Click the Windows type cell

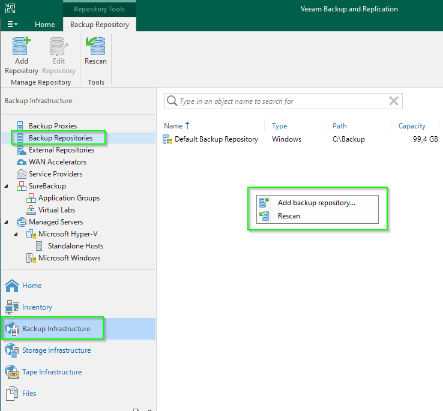click(x=286, y=139)
